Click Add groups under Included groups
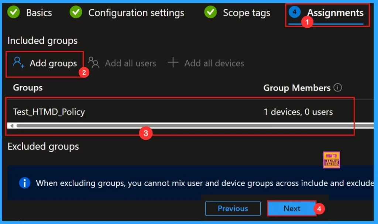The height and width of the screenshot is (224, 378). click(45, 63)
